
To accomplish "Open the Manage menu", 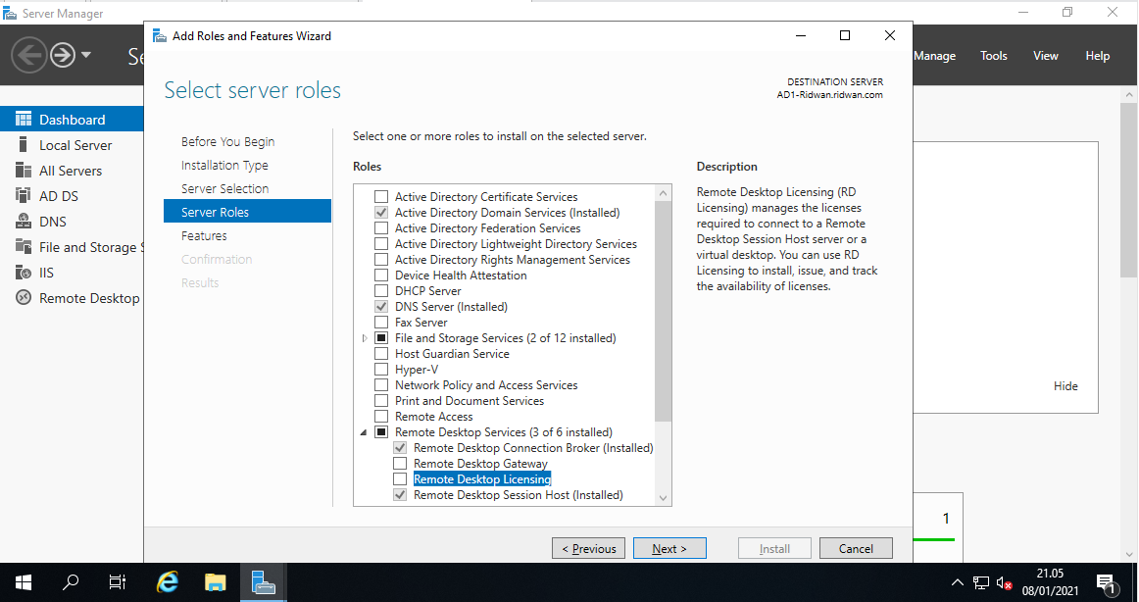I will (x=934, y=56).
